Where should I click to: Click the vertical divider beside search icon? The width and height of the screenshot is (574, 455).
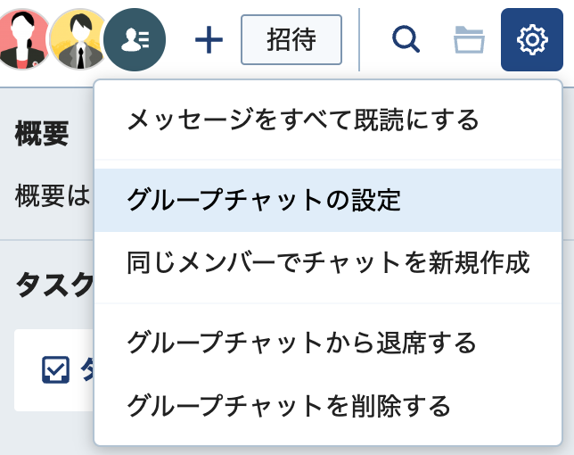pyautogui.click(x=359, y=39)
